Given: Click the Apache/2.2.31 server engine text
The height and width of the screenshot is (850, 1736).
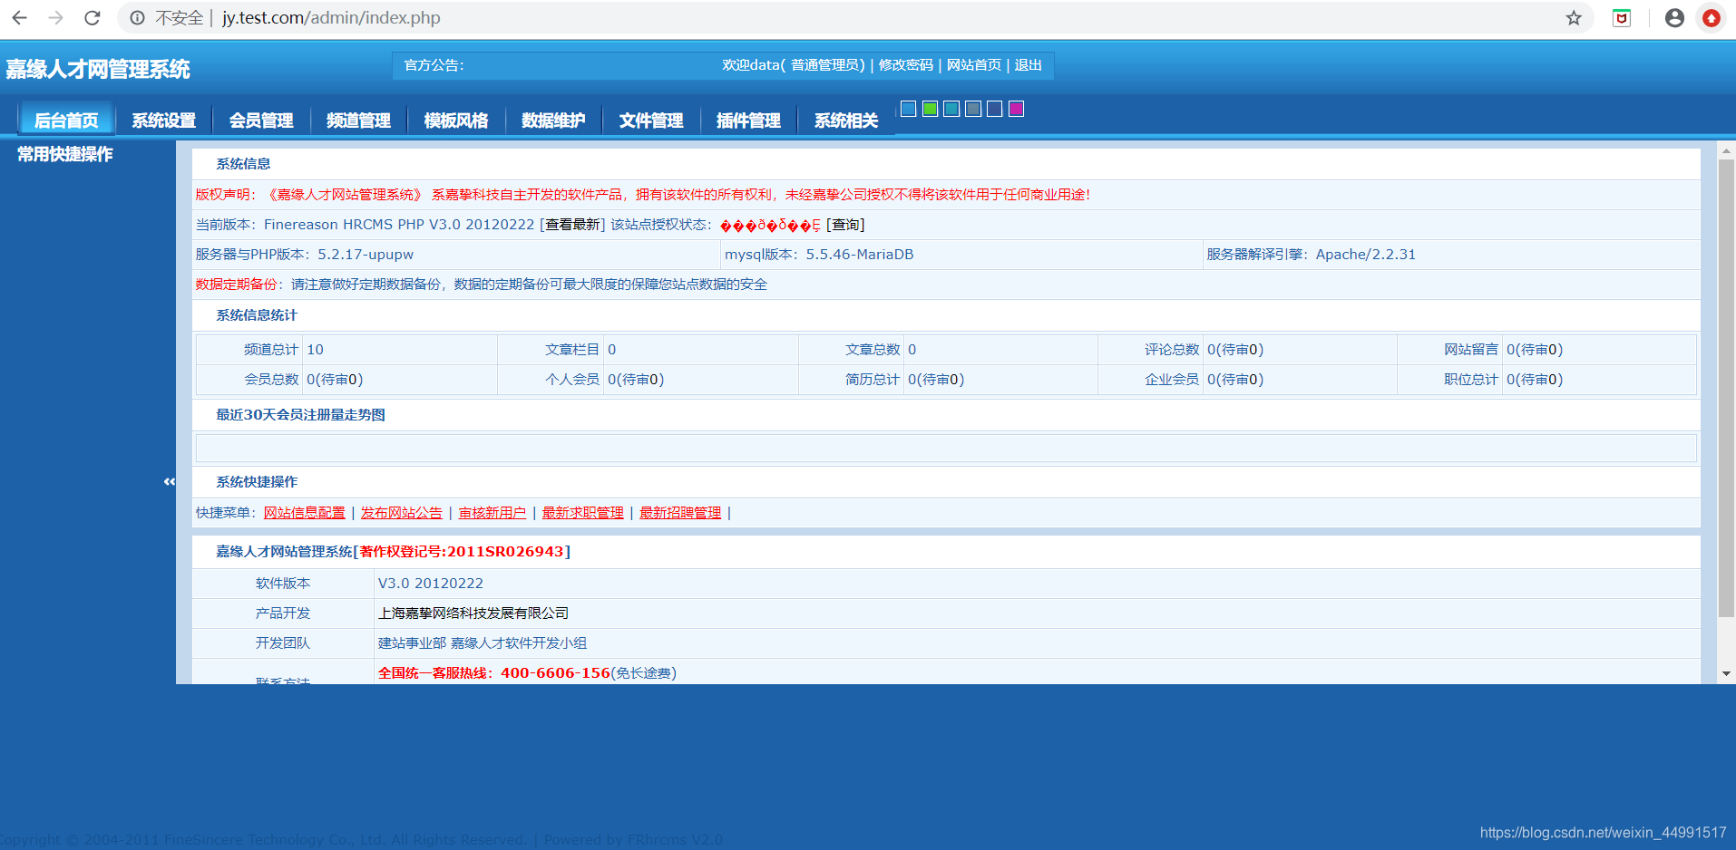Looking at the screenshot, I should pos(1366,255).
